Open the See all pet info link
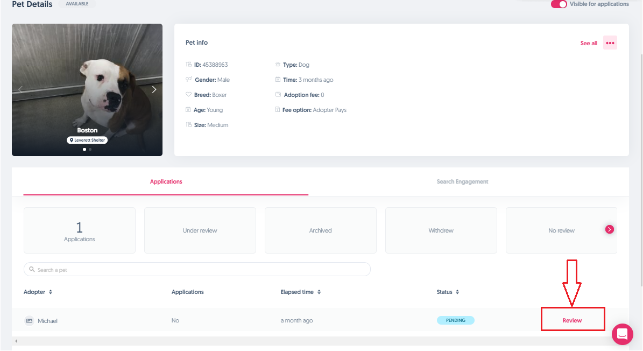 click(589, 43)
